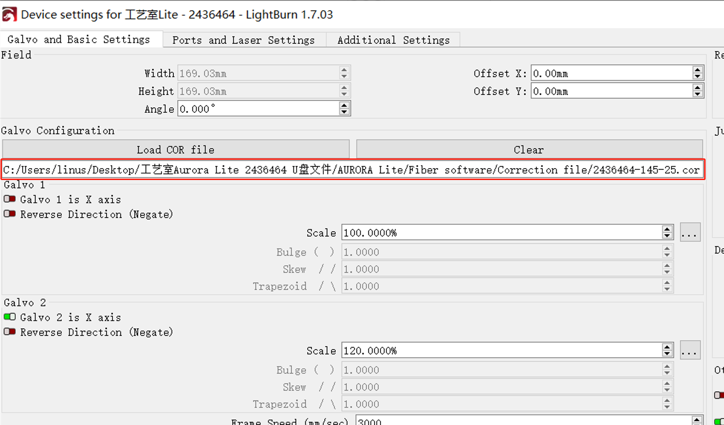
Task: Click the Galvo 1 Scale spinner arrows
Action: coord(667,233)
